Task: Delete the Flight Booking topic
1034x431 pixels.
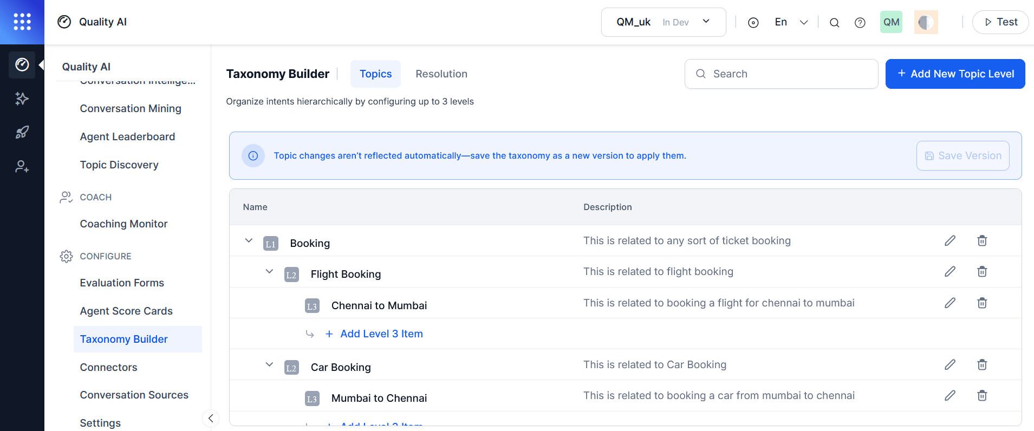Action: click(982, 271)
